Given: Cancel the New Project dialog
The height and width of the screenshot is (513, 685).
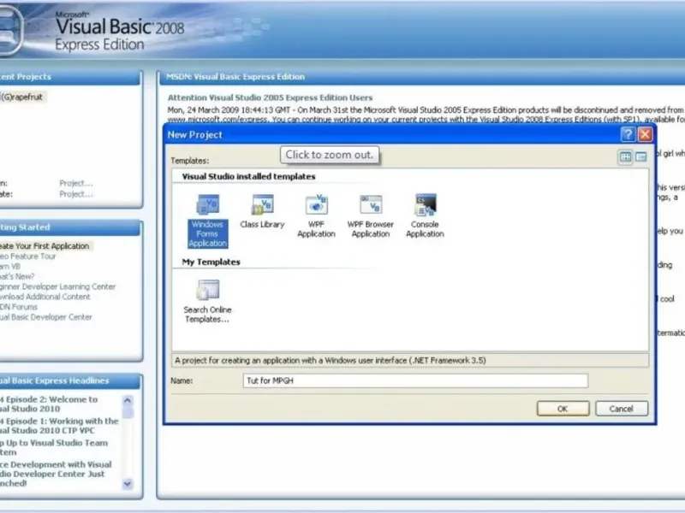Looking at the screenshot, I should [622, 409].
